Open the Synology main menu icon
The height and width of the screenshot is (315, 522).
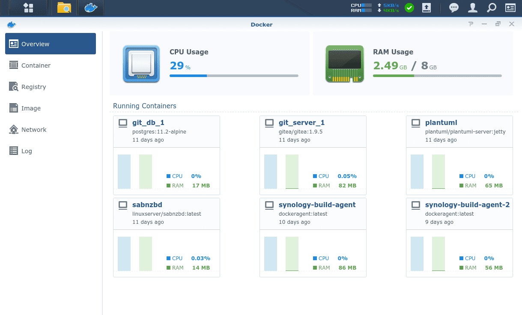[28, 8]
